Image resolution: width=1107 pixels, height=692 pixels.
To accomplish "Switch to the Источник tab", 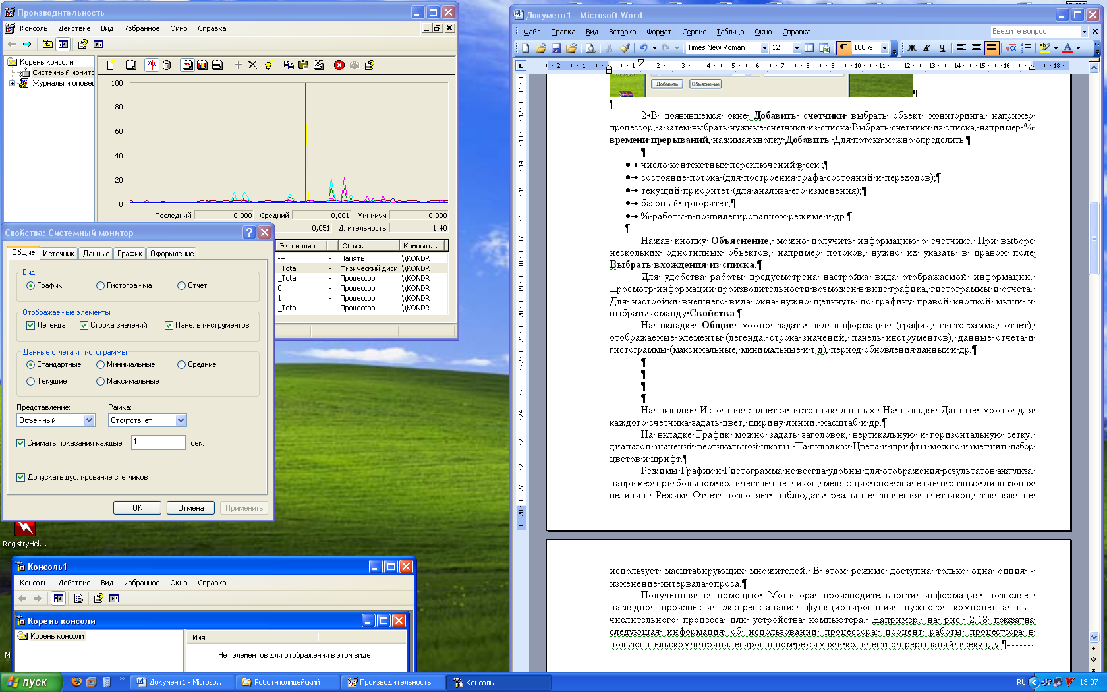I will [59, 254].
